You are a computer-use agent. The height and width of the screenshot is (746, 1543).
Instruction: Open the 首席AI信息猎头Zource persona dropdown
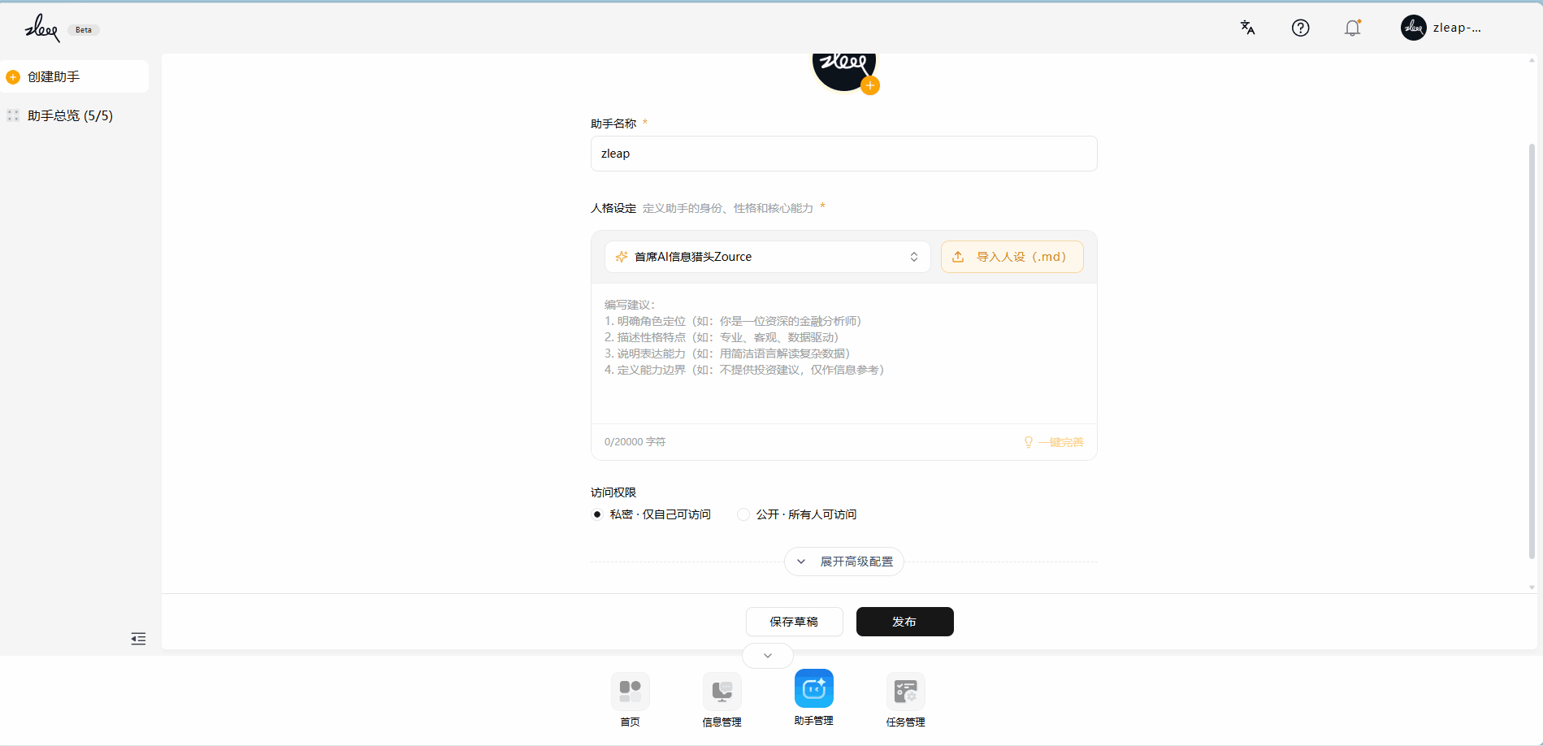[x=768, y=257]
